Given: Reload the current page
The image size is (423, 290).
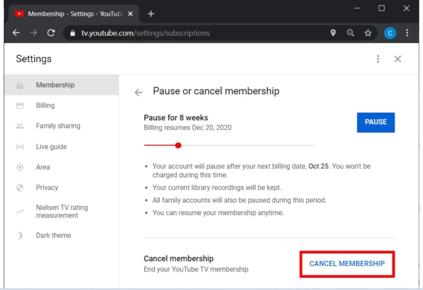Looking at the screenshot, I should pyautogui.click(x=51, y=33).
